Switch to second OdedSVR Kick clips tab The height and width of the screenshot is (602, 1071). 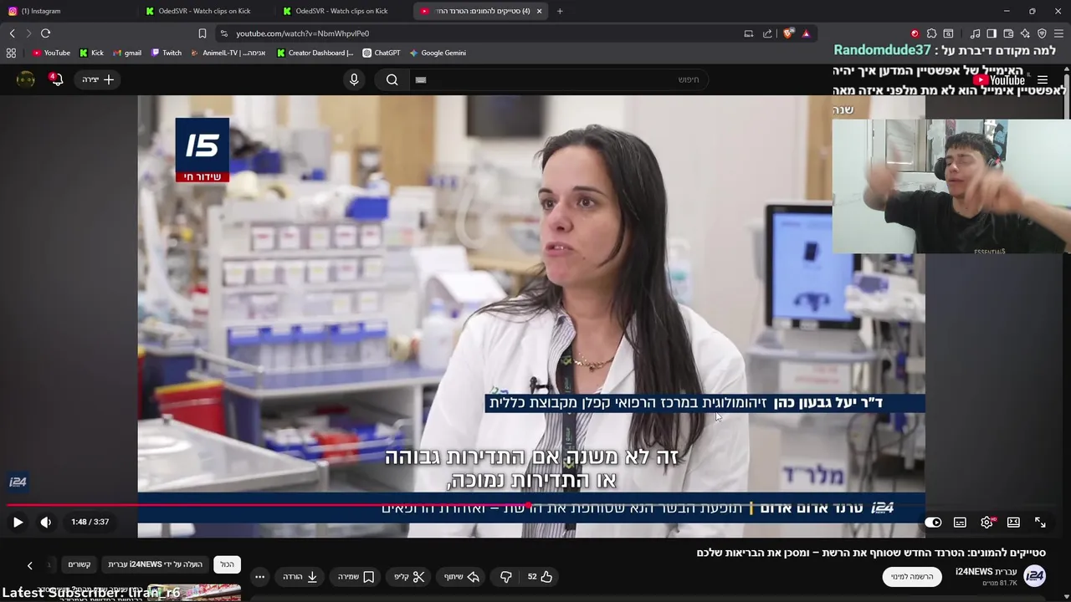click(341, 11)
